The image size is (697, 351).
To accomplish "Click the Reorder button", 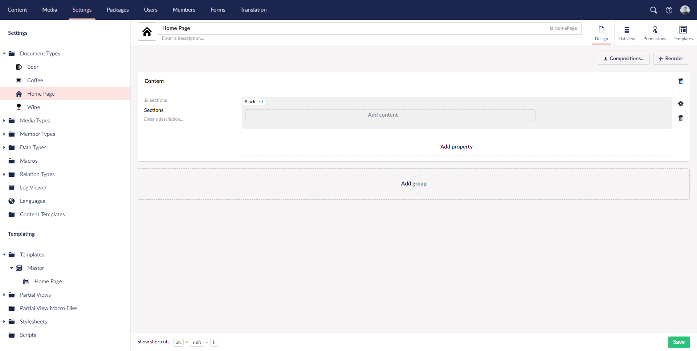I will coord(670,58).
